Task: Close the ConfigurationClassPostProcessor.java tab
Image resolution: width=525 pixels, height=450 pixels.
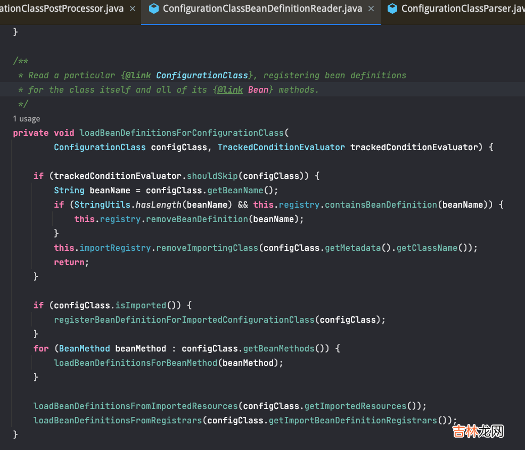Action: [x=133, y=9]
